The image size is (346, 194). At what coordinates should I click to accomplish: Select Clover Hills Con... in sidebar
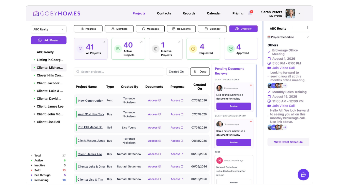pos(50,75)
